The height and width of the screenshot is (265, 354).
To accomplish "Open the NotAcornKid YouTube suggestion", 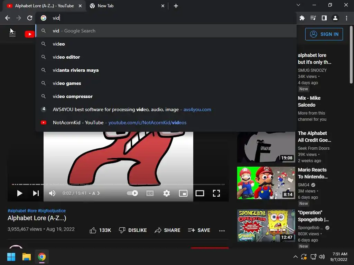I will click(166, 122).
